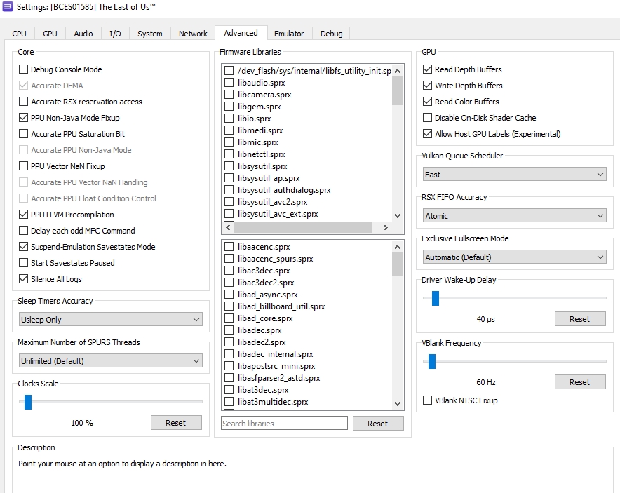This screenshot has height=493, width=620.
Task: Click upper library list scroll-right arrow
Action: pyautogui.click(x=386, y=228)
